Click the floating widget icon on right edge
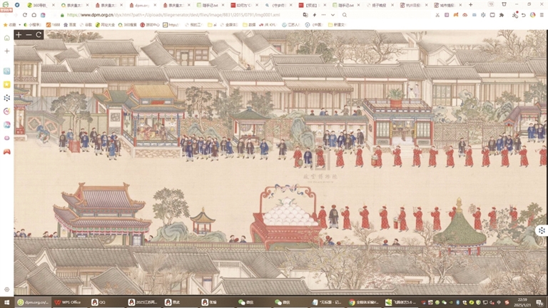The width and height of the screenshot is (548, 308). click(x=542, y=230)
